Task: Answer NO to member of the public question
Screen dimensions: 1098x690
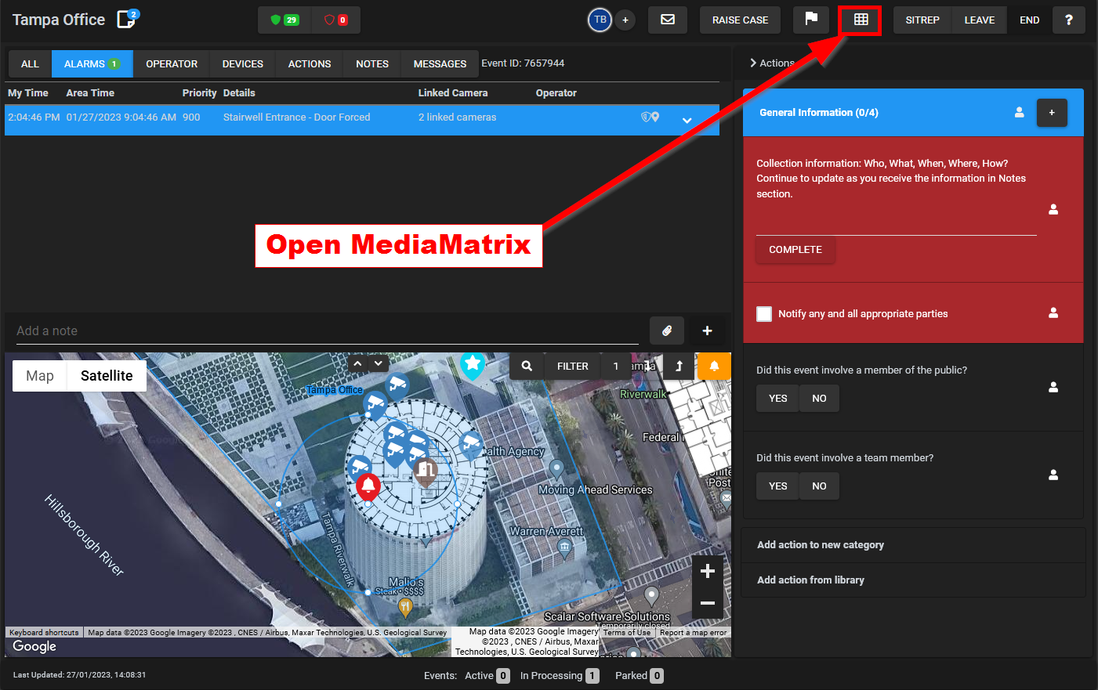Action: (819, 399)
